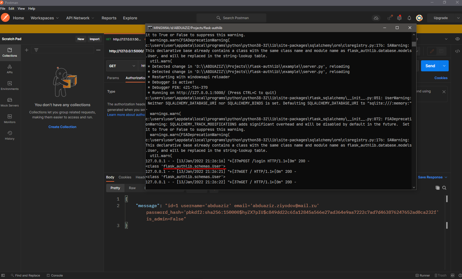Screen dimensions: 462x279
Task: Open the Console panel
Action: point(55,275)
